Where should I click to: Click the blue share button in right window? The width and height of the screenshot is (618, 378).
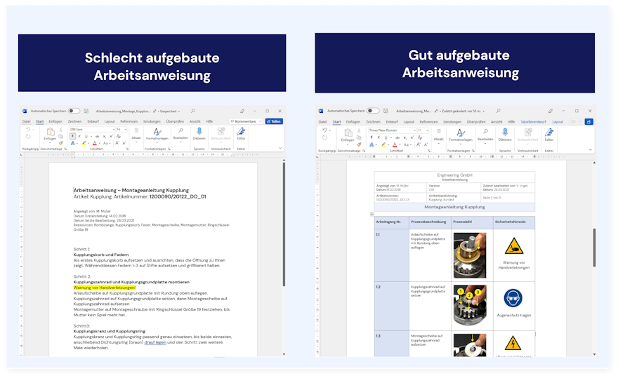[589, 121]
